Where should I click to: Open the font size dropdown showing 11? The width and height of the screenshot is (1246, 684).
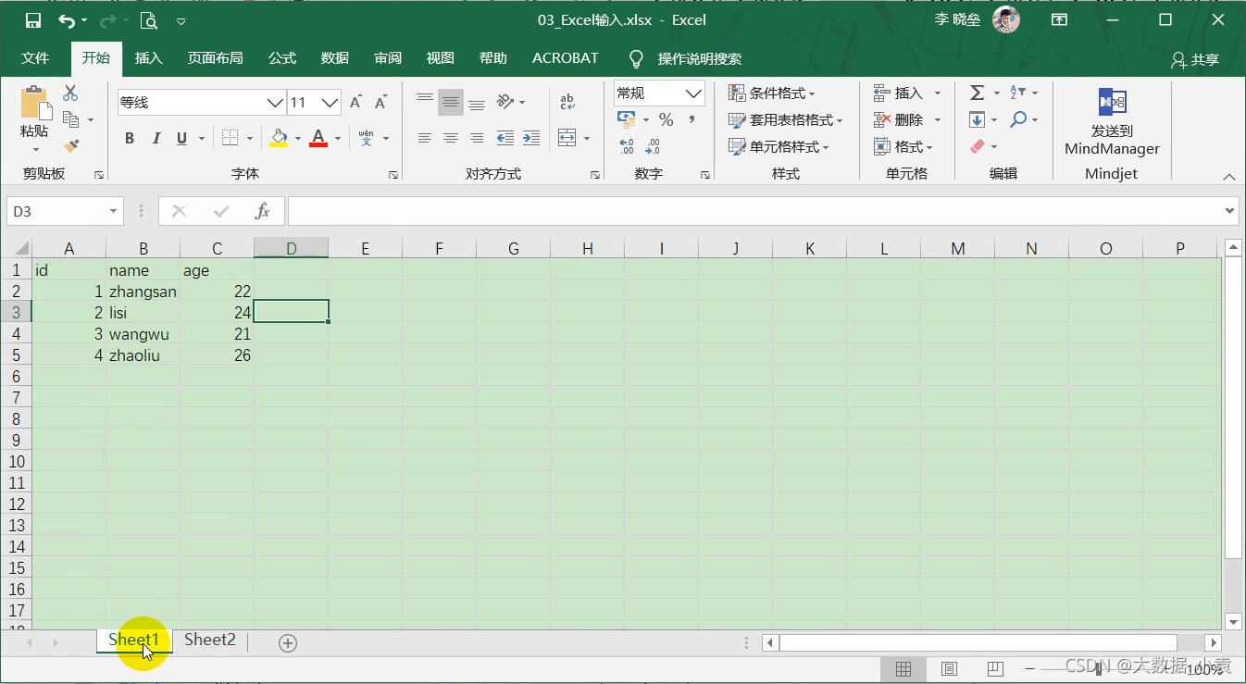click(330, 103)
